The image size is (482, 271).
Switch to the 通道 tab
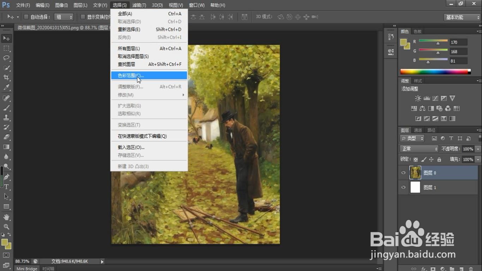(418, 130)
